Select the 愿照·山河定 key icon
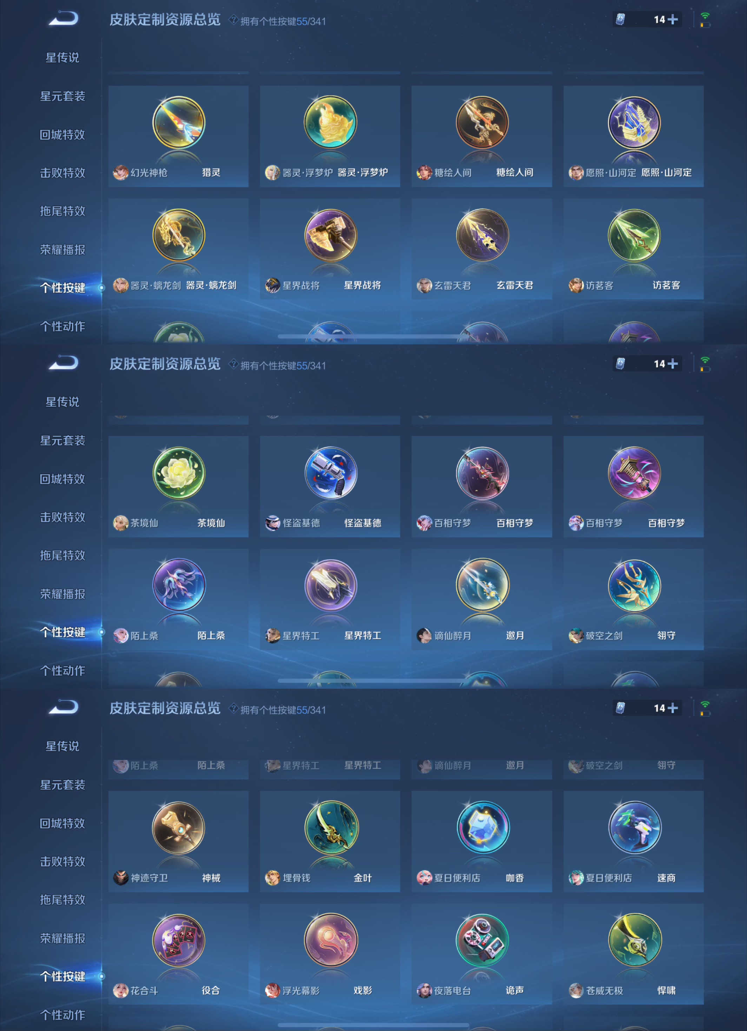 click(x=634, y=122)
